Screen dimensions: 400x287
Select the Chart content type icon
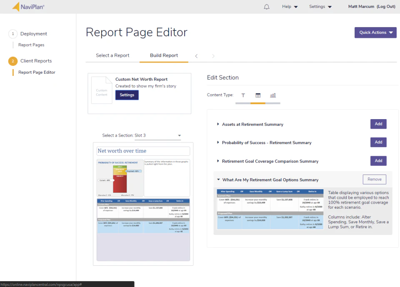click(273, 95)
